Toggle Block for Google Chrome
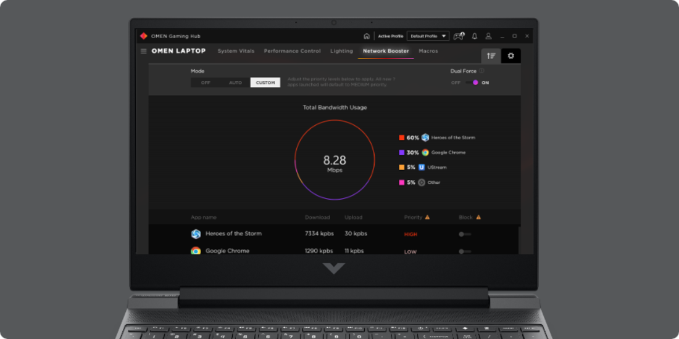Image resolution: width=679 pixels, height=339 pixels. [x=464, y=251]
